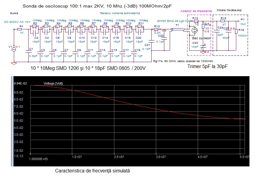Viewport: 260px width, 176px height.
Task: Select the P1 output terminal circle
Action: 238,21
